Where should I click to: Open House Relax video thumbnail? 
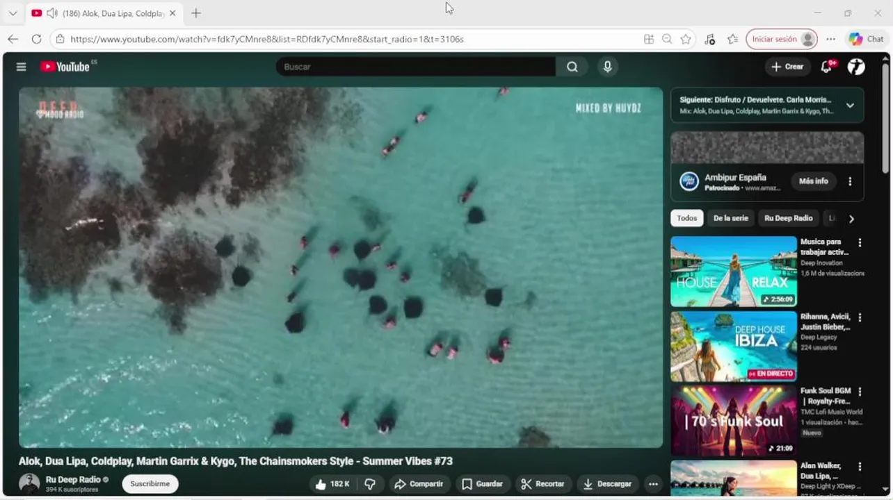click(x=734, y=272)
